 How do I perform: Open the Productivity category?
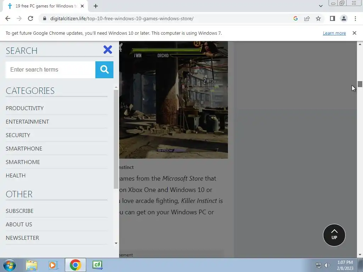pyautogui.click(x=24, y=108)
